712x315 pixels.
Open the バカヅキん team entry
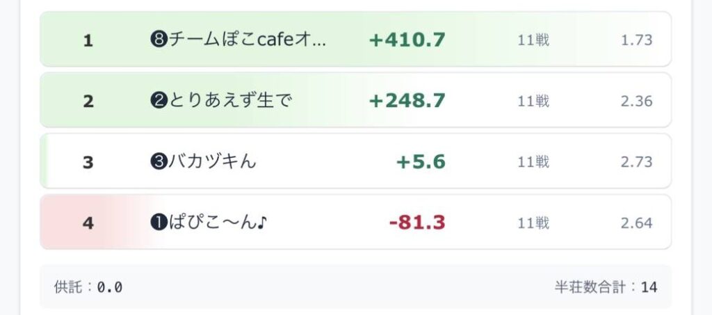[x=203, y=161]
